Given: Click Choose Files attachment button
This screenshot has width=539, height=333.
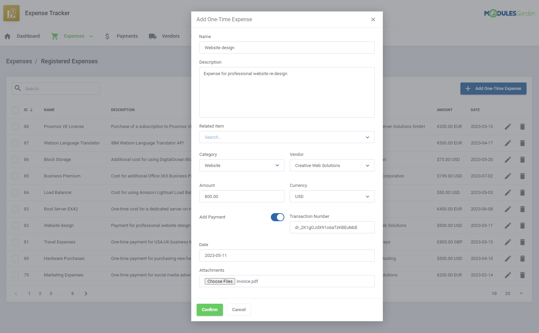Looking at the screenshot, I should tap(220, 281).
